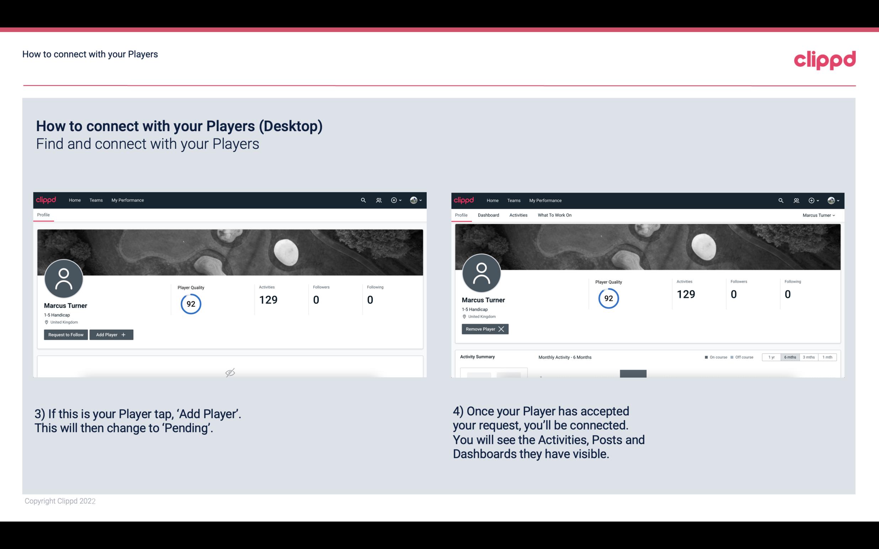Select the Activities tab in right panel
Screen dimensions: 879x549
point(518,215)
